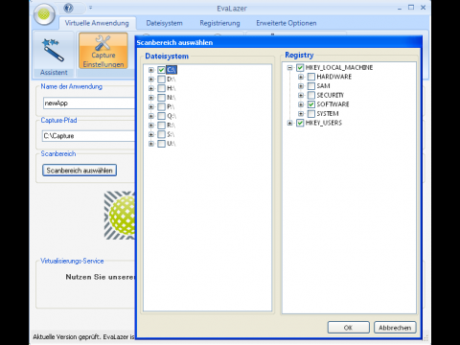Enable the SECURITY registry checkbox

click(x=311, y=95)
